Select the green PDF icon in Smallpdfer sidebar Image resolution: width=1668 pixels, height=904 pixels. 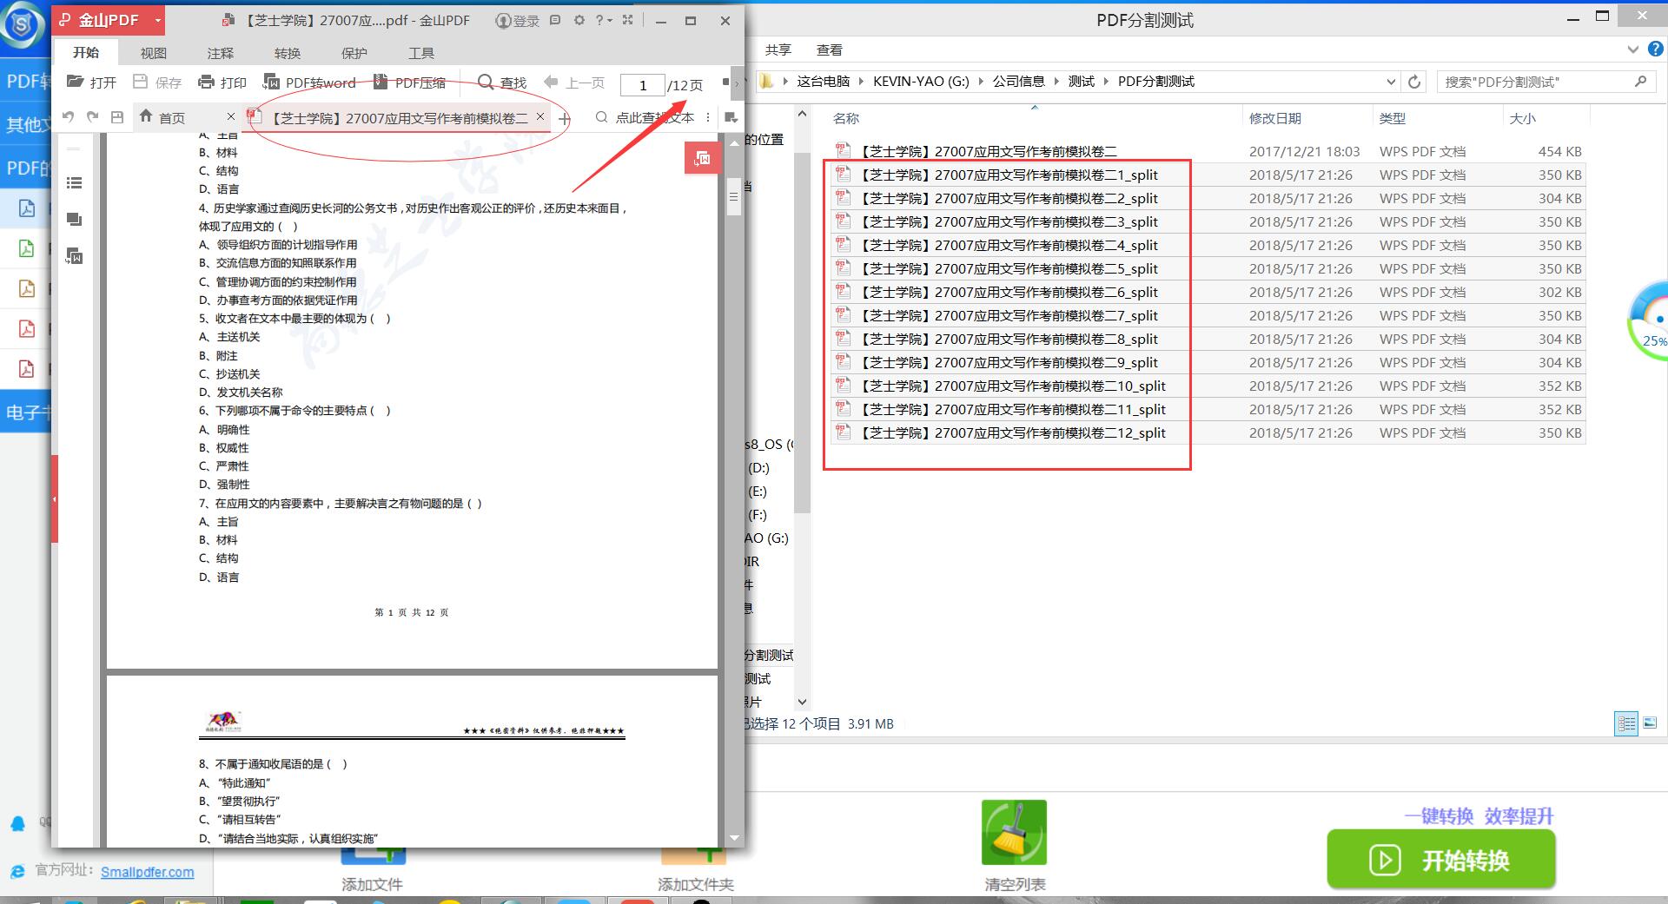27,248
